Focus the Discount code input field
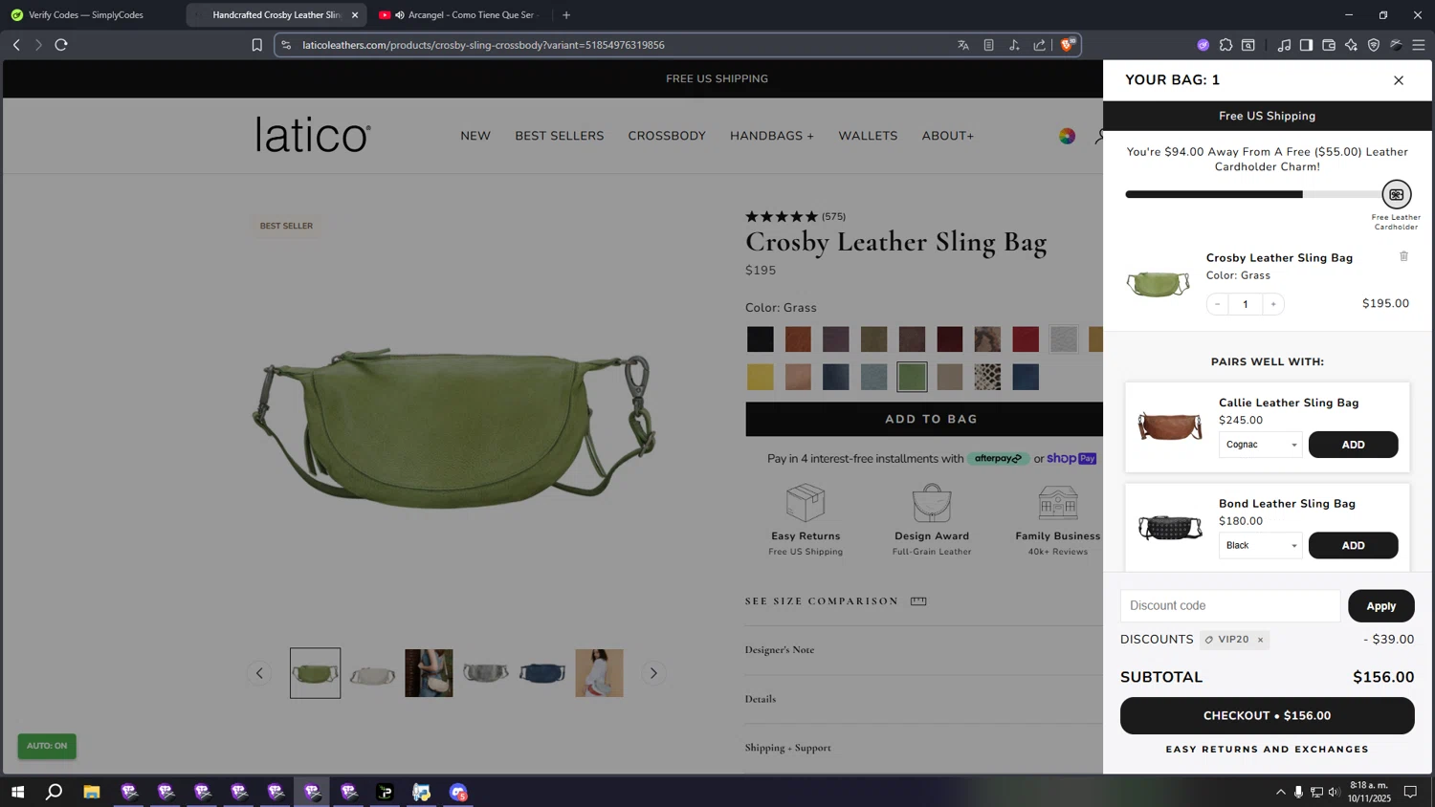This screenshot has height=807, width=1435. (x=1230, y=606)
